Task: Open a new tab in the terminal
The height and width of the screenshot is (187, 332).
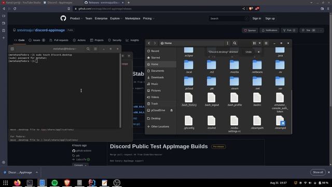Action: 12,49
